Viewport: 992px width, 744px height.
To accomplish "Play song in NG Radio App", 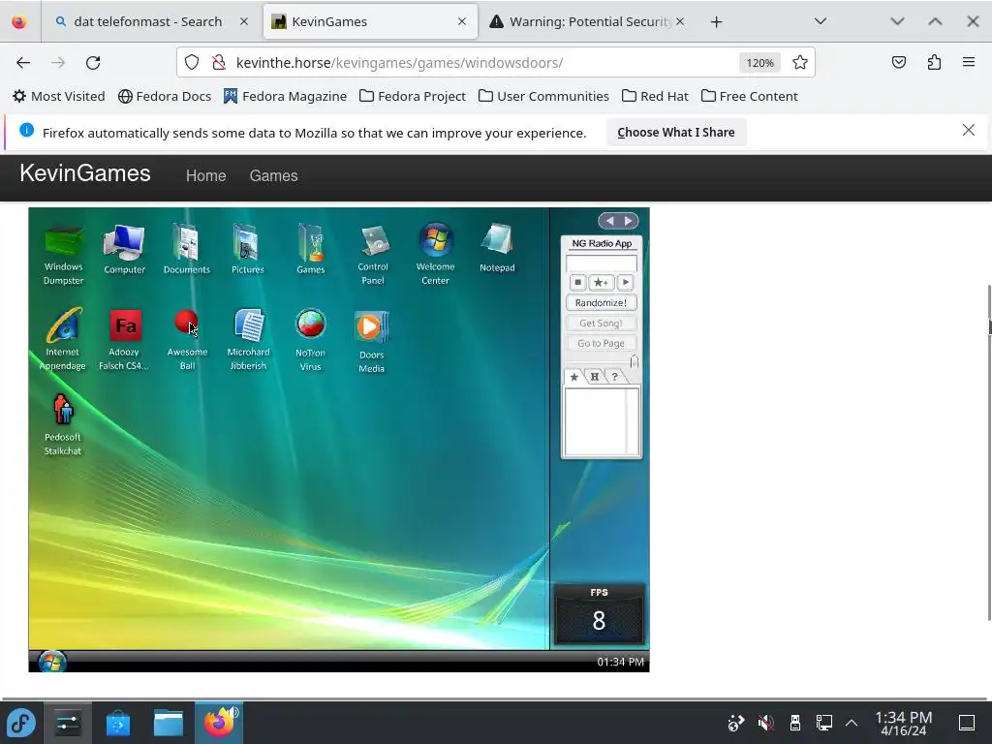I will 625,282.
